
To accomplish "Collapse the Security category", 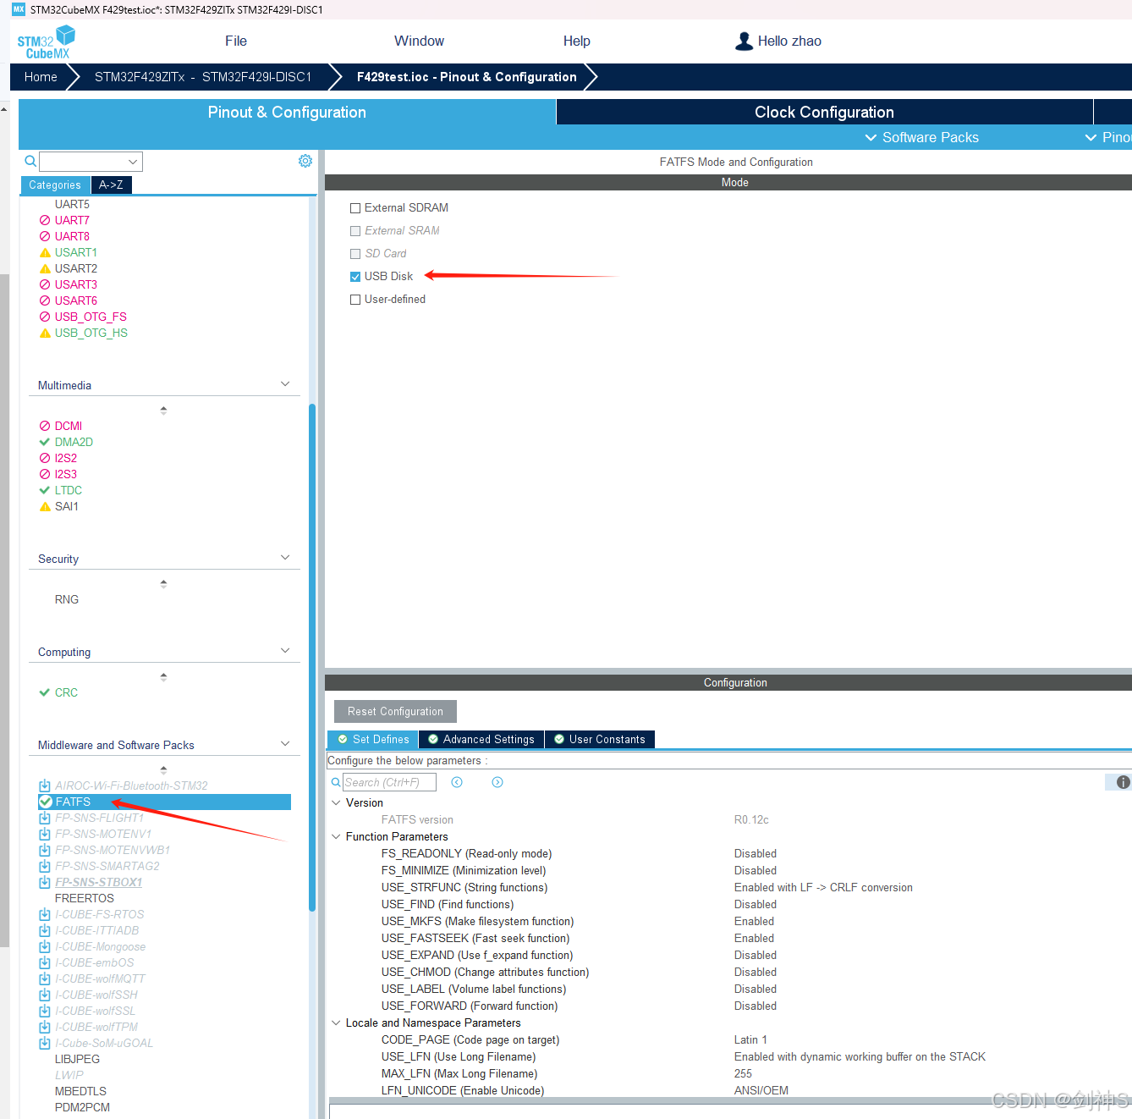I will tap(285, 558).
